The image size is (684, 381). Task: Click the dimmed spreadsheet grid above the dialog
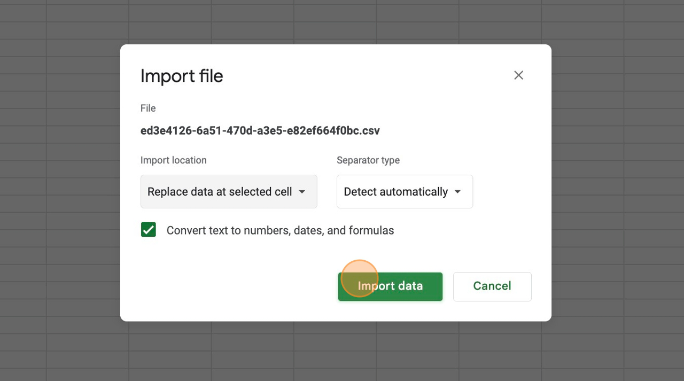tap(342, 21)
